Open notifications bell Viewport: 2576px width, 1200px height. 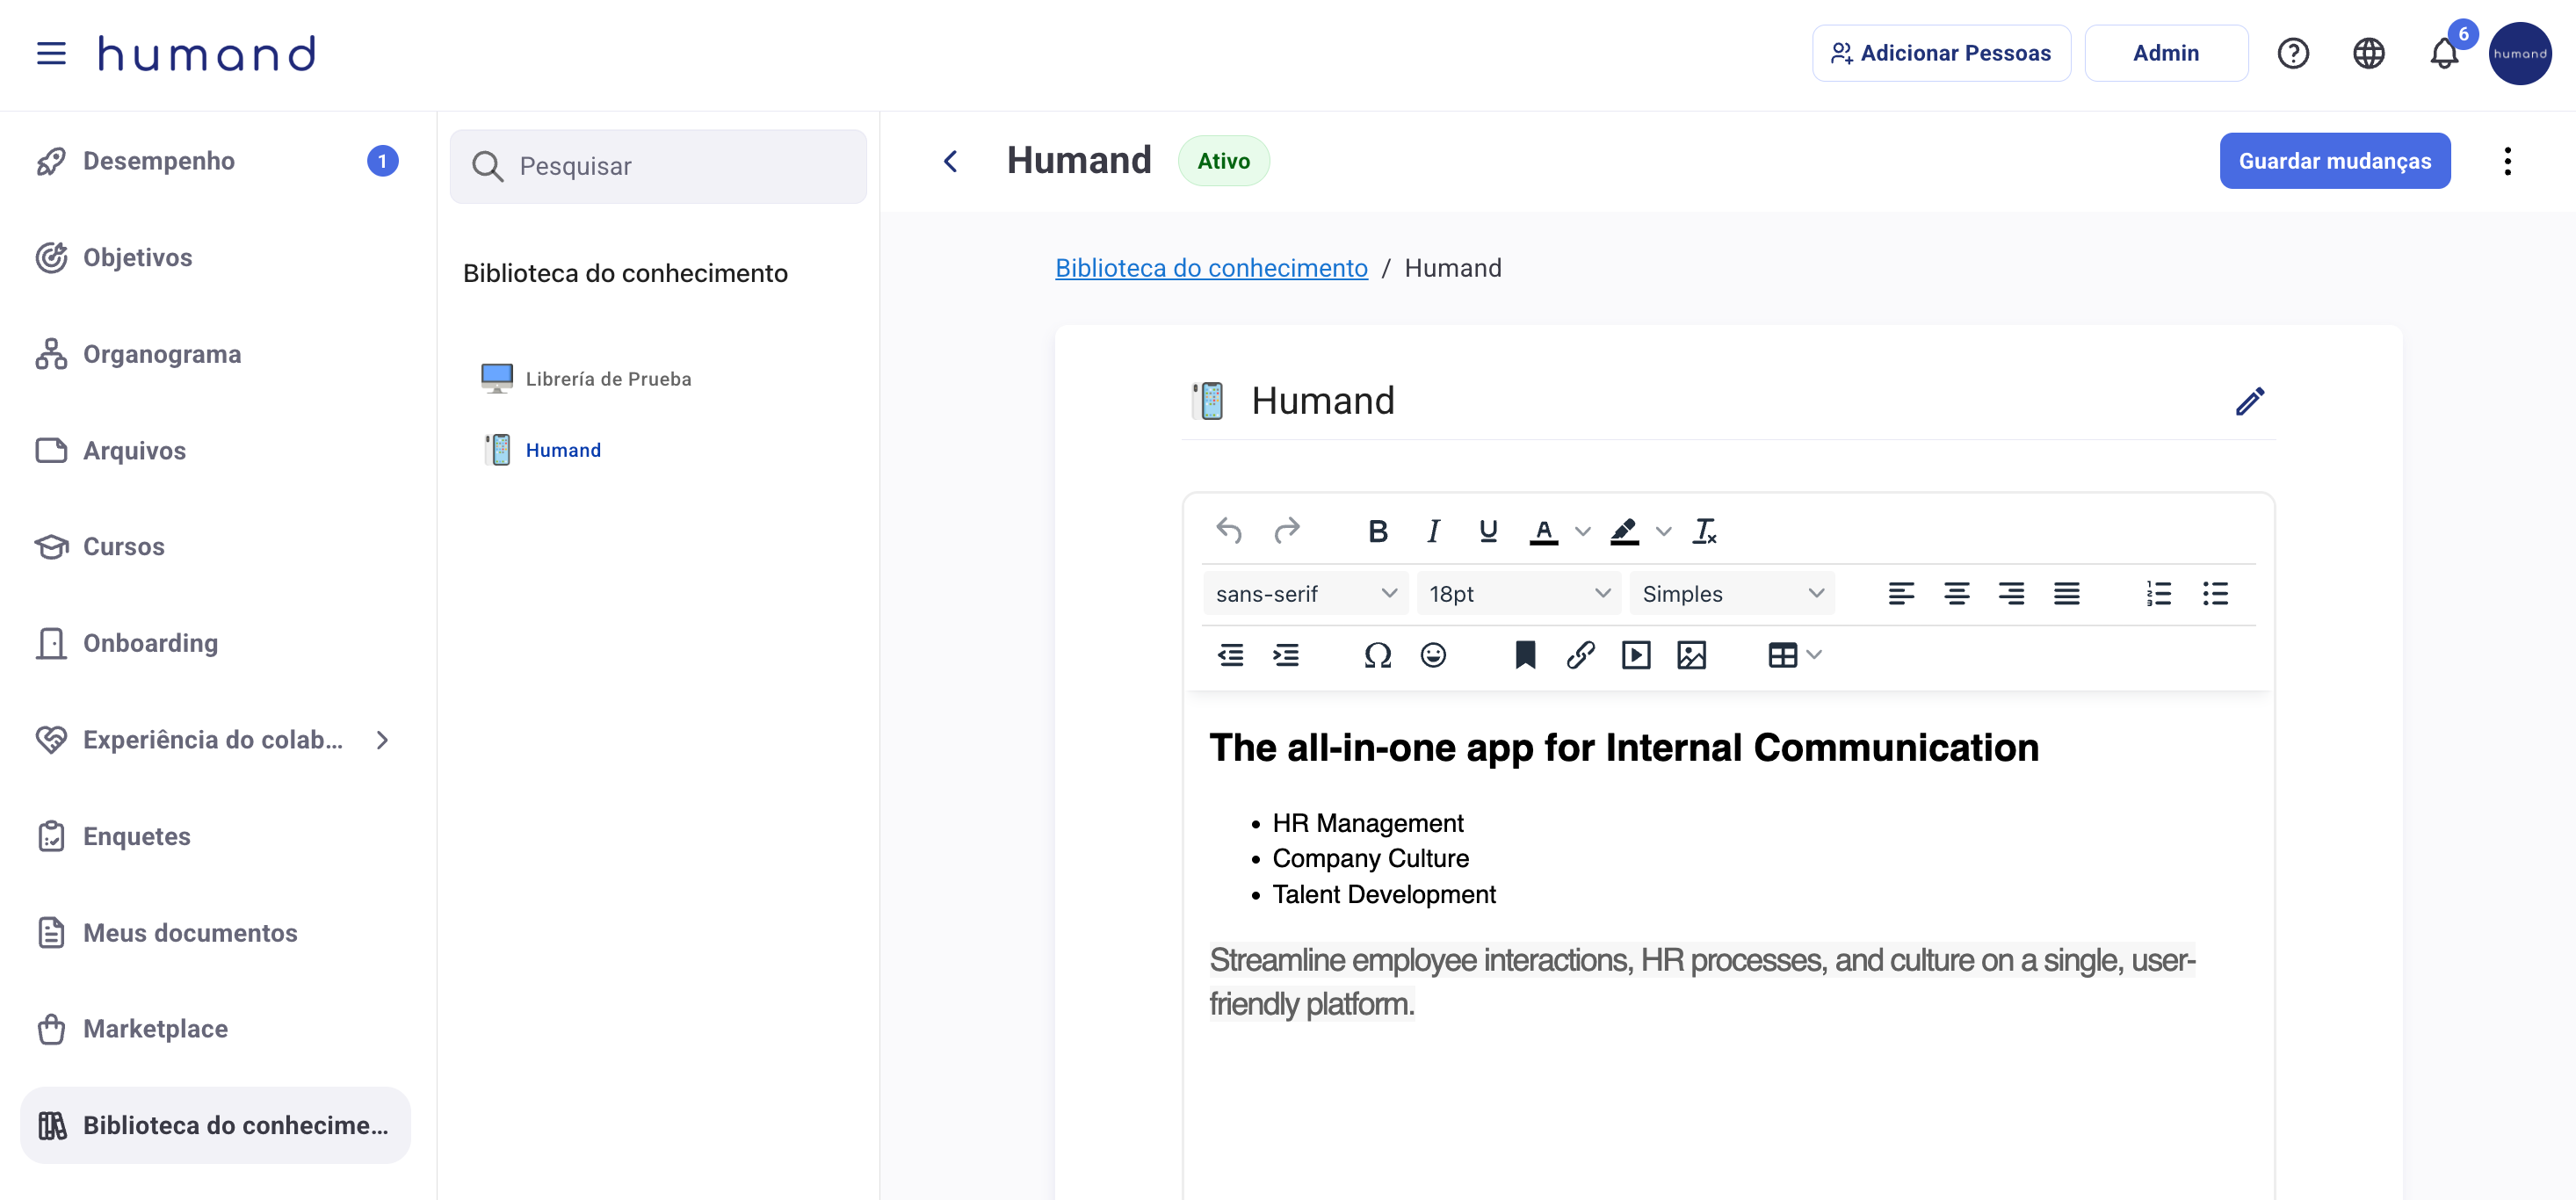(2444, 53)
